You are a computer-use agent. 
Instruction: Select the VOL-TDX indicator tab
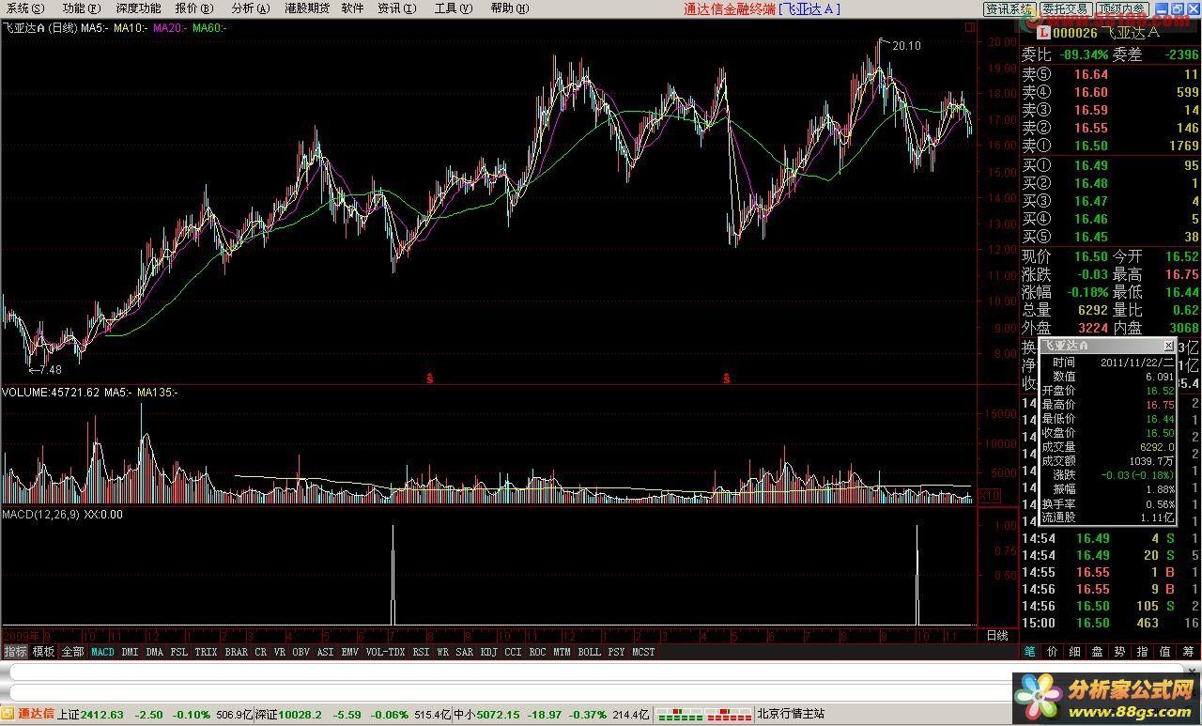385,651
